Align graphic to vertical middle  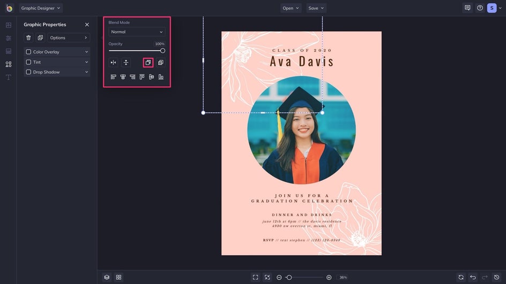tap(151, 77)
